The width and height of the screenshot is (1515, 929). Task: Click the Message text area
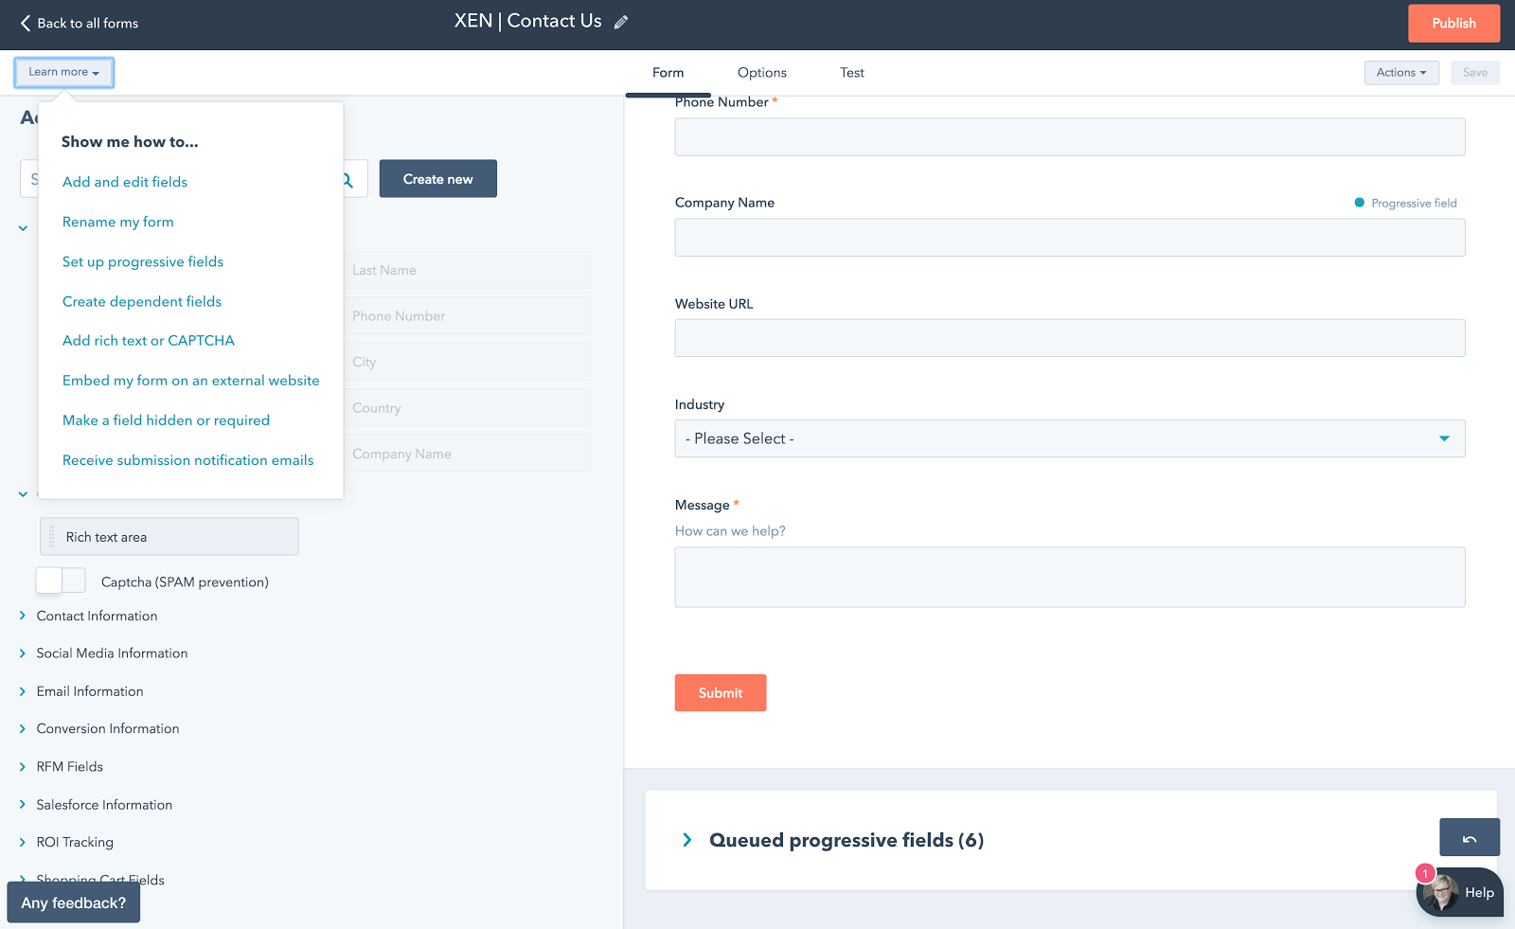(1070, 577)
